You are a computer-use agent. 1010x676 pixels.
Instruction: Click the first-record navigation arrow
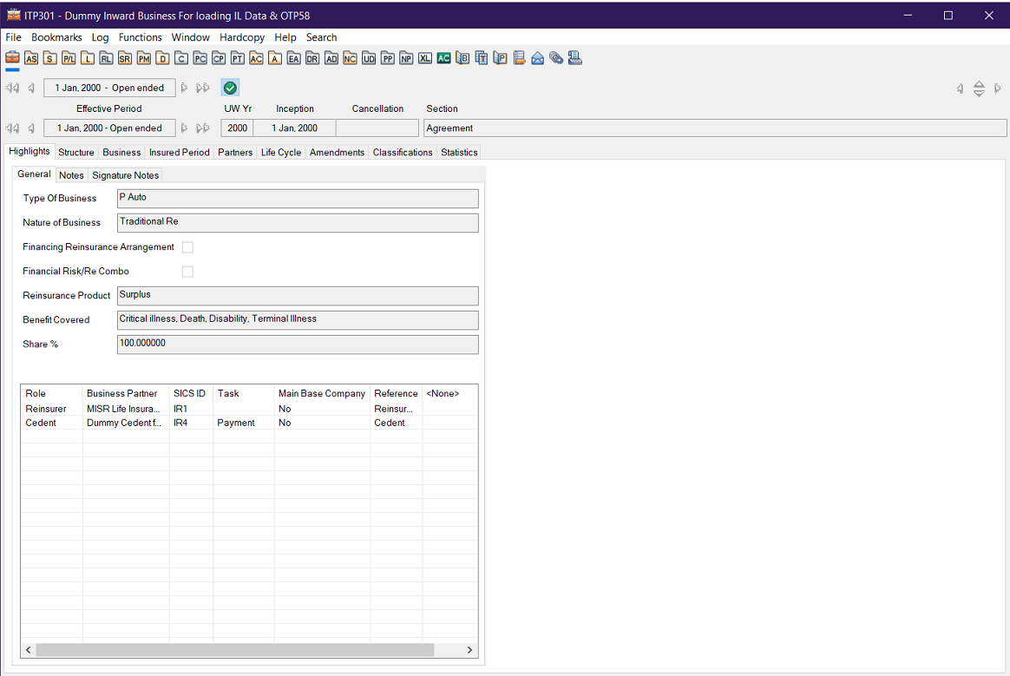tap(10, 88)
